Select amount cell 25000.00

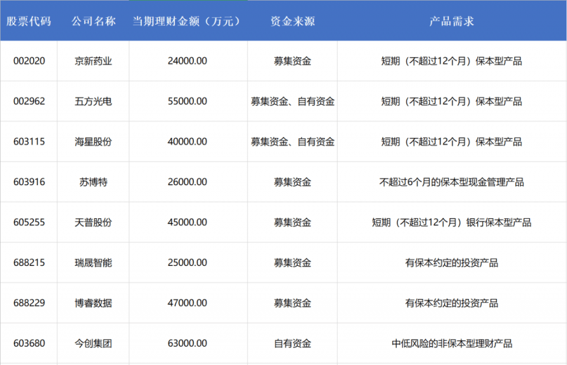pyautogui.click(x=187, y=262)
